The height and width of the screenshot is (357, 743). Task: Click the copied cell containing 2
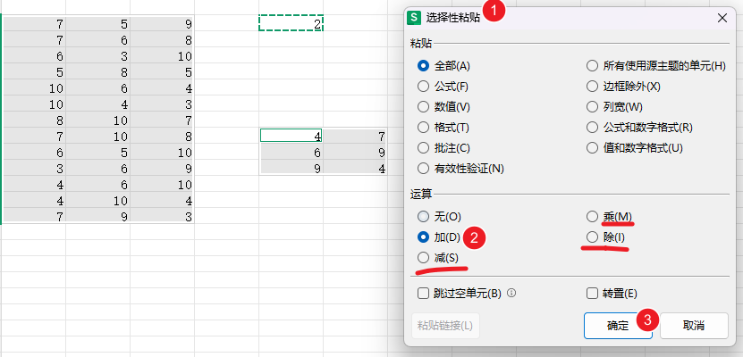291,23
